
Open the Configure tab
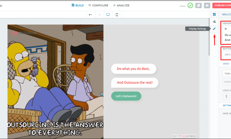[x=98, y=5]
